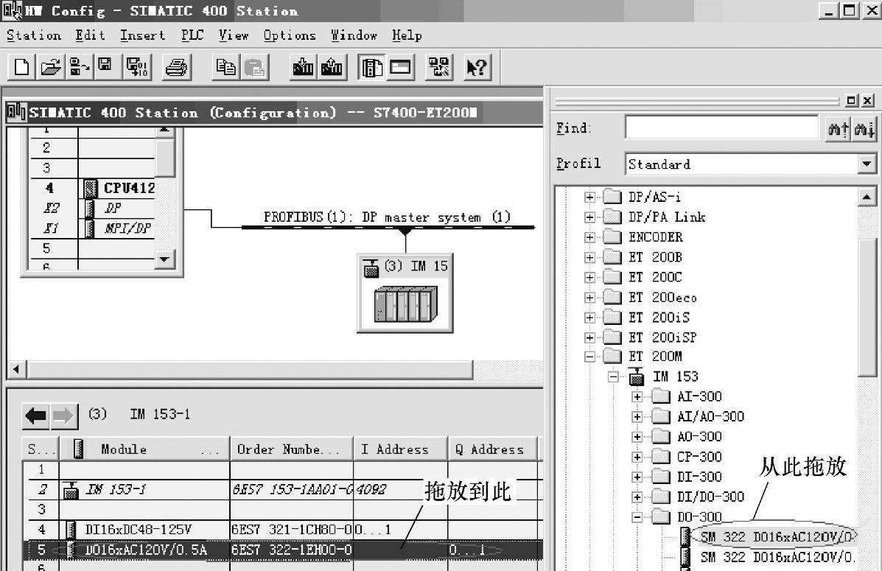Click the forward arrow navigation button
Screen dimensions: 882x571
[x=63, y=416]
